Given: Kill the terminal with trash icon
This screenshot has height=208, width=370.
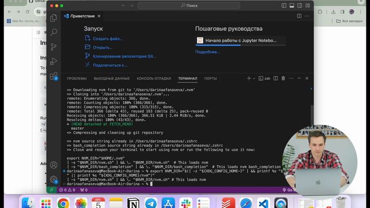Looking at the screenshot, I should point(283,79).
